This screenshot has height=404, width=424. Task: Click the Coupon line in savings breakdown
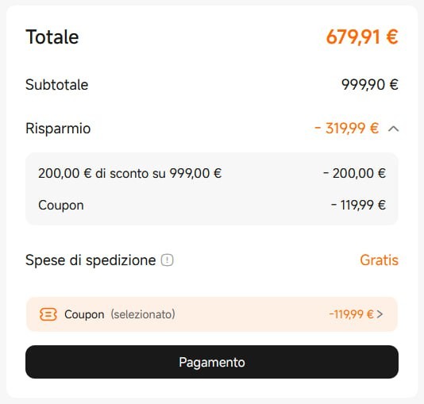pos(61,205)
